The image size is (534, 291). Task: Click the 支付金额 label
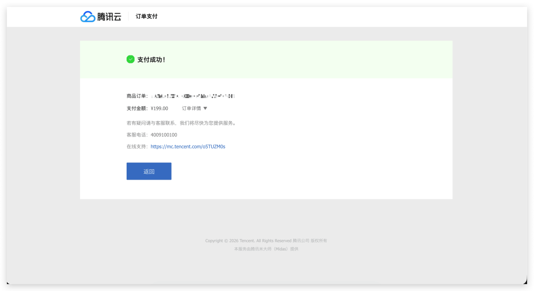tap(137, 108)
